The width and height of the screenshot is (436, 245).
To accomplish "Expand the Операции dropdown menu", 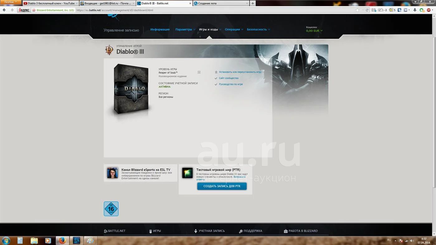I will tap(234, 30).
